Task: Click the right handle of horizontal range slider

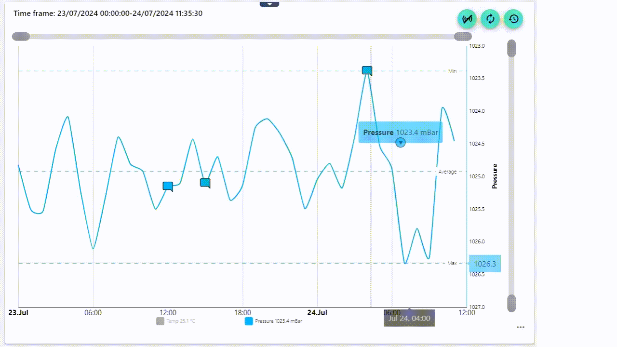Action: 463,37
